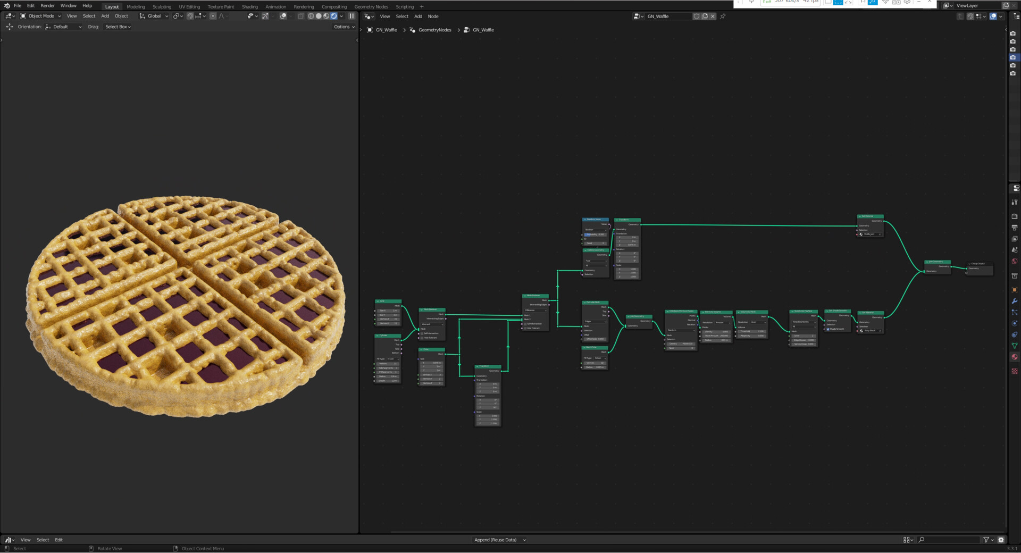Toggle viewport overlays in the 3D view header
Viewport: 1021px width, 553px height.
coord(284,16)
